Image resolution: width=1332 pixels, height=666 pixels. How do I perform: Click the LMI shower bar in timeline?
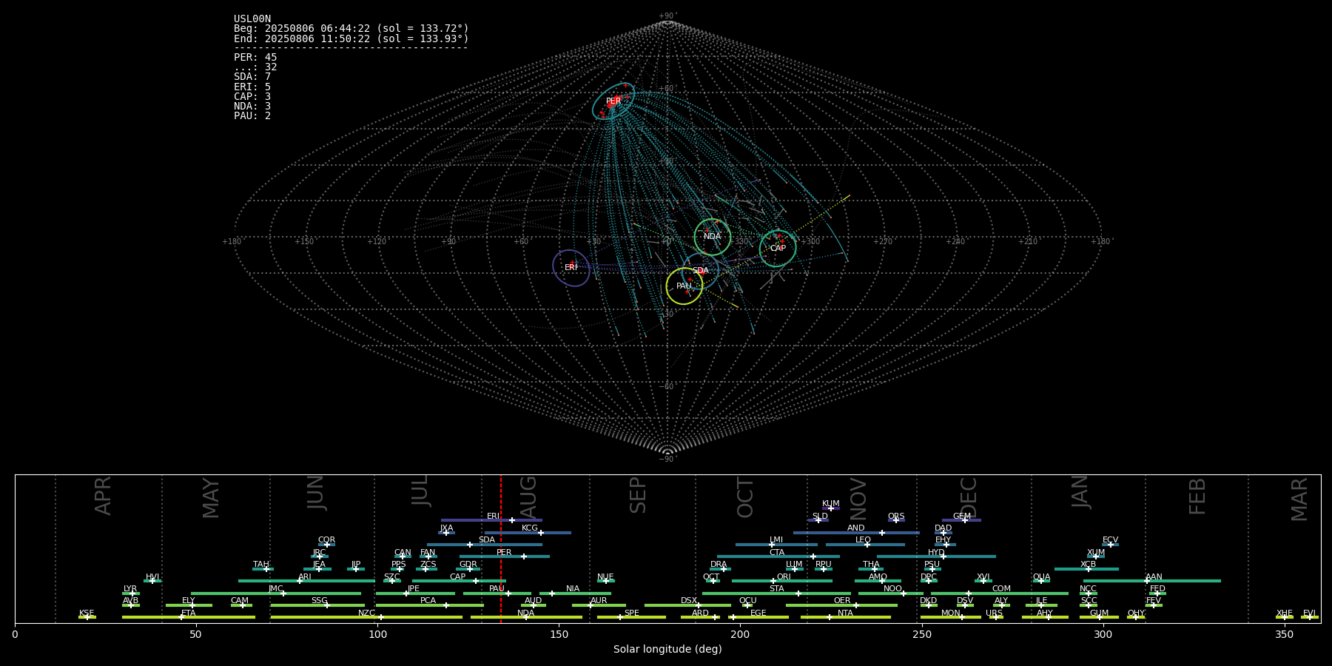click(776, 545)
